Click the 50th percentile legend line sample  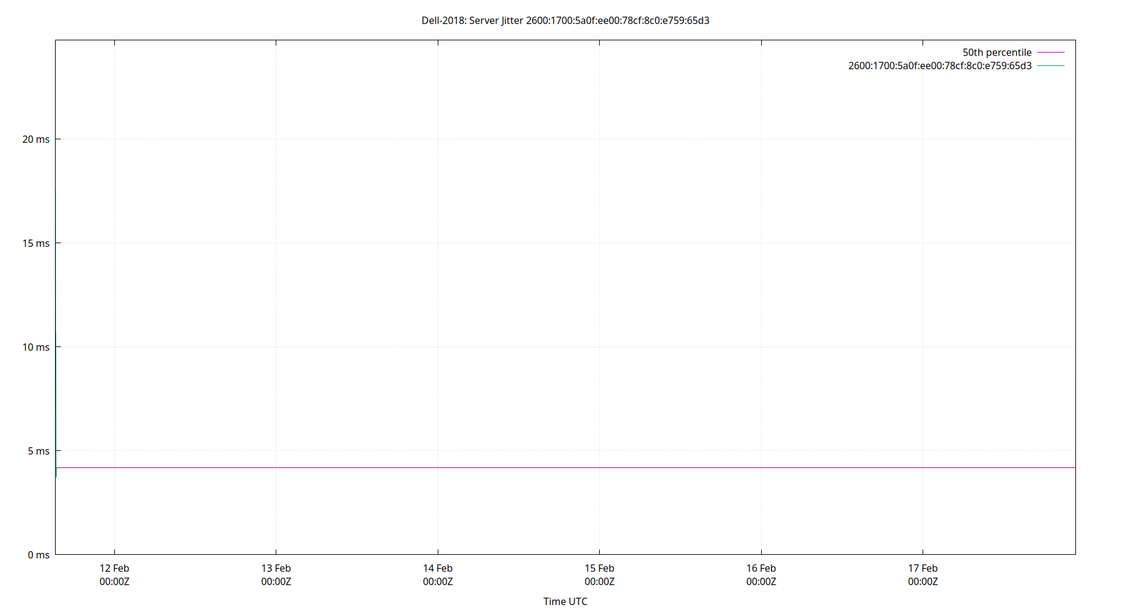tap(1049, 52)
